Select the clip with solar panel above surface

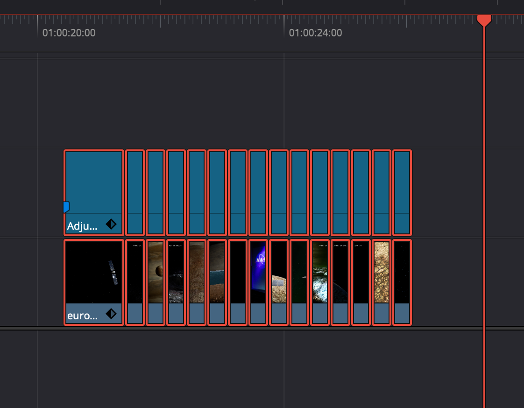pyautogui.click(x=279, y=282)
